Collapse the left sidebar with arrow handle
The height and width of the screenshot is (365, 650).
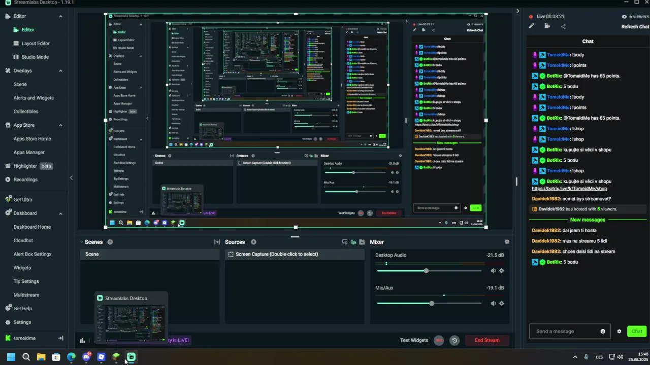point(71,177)
